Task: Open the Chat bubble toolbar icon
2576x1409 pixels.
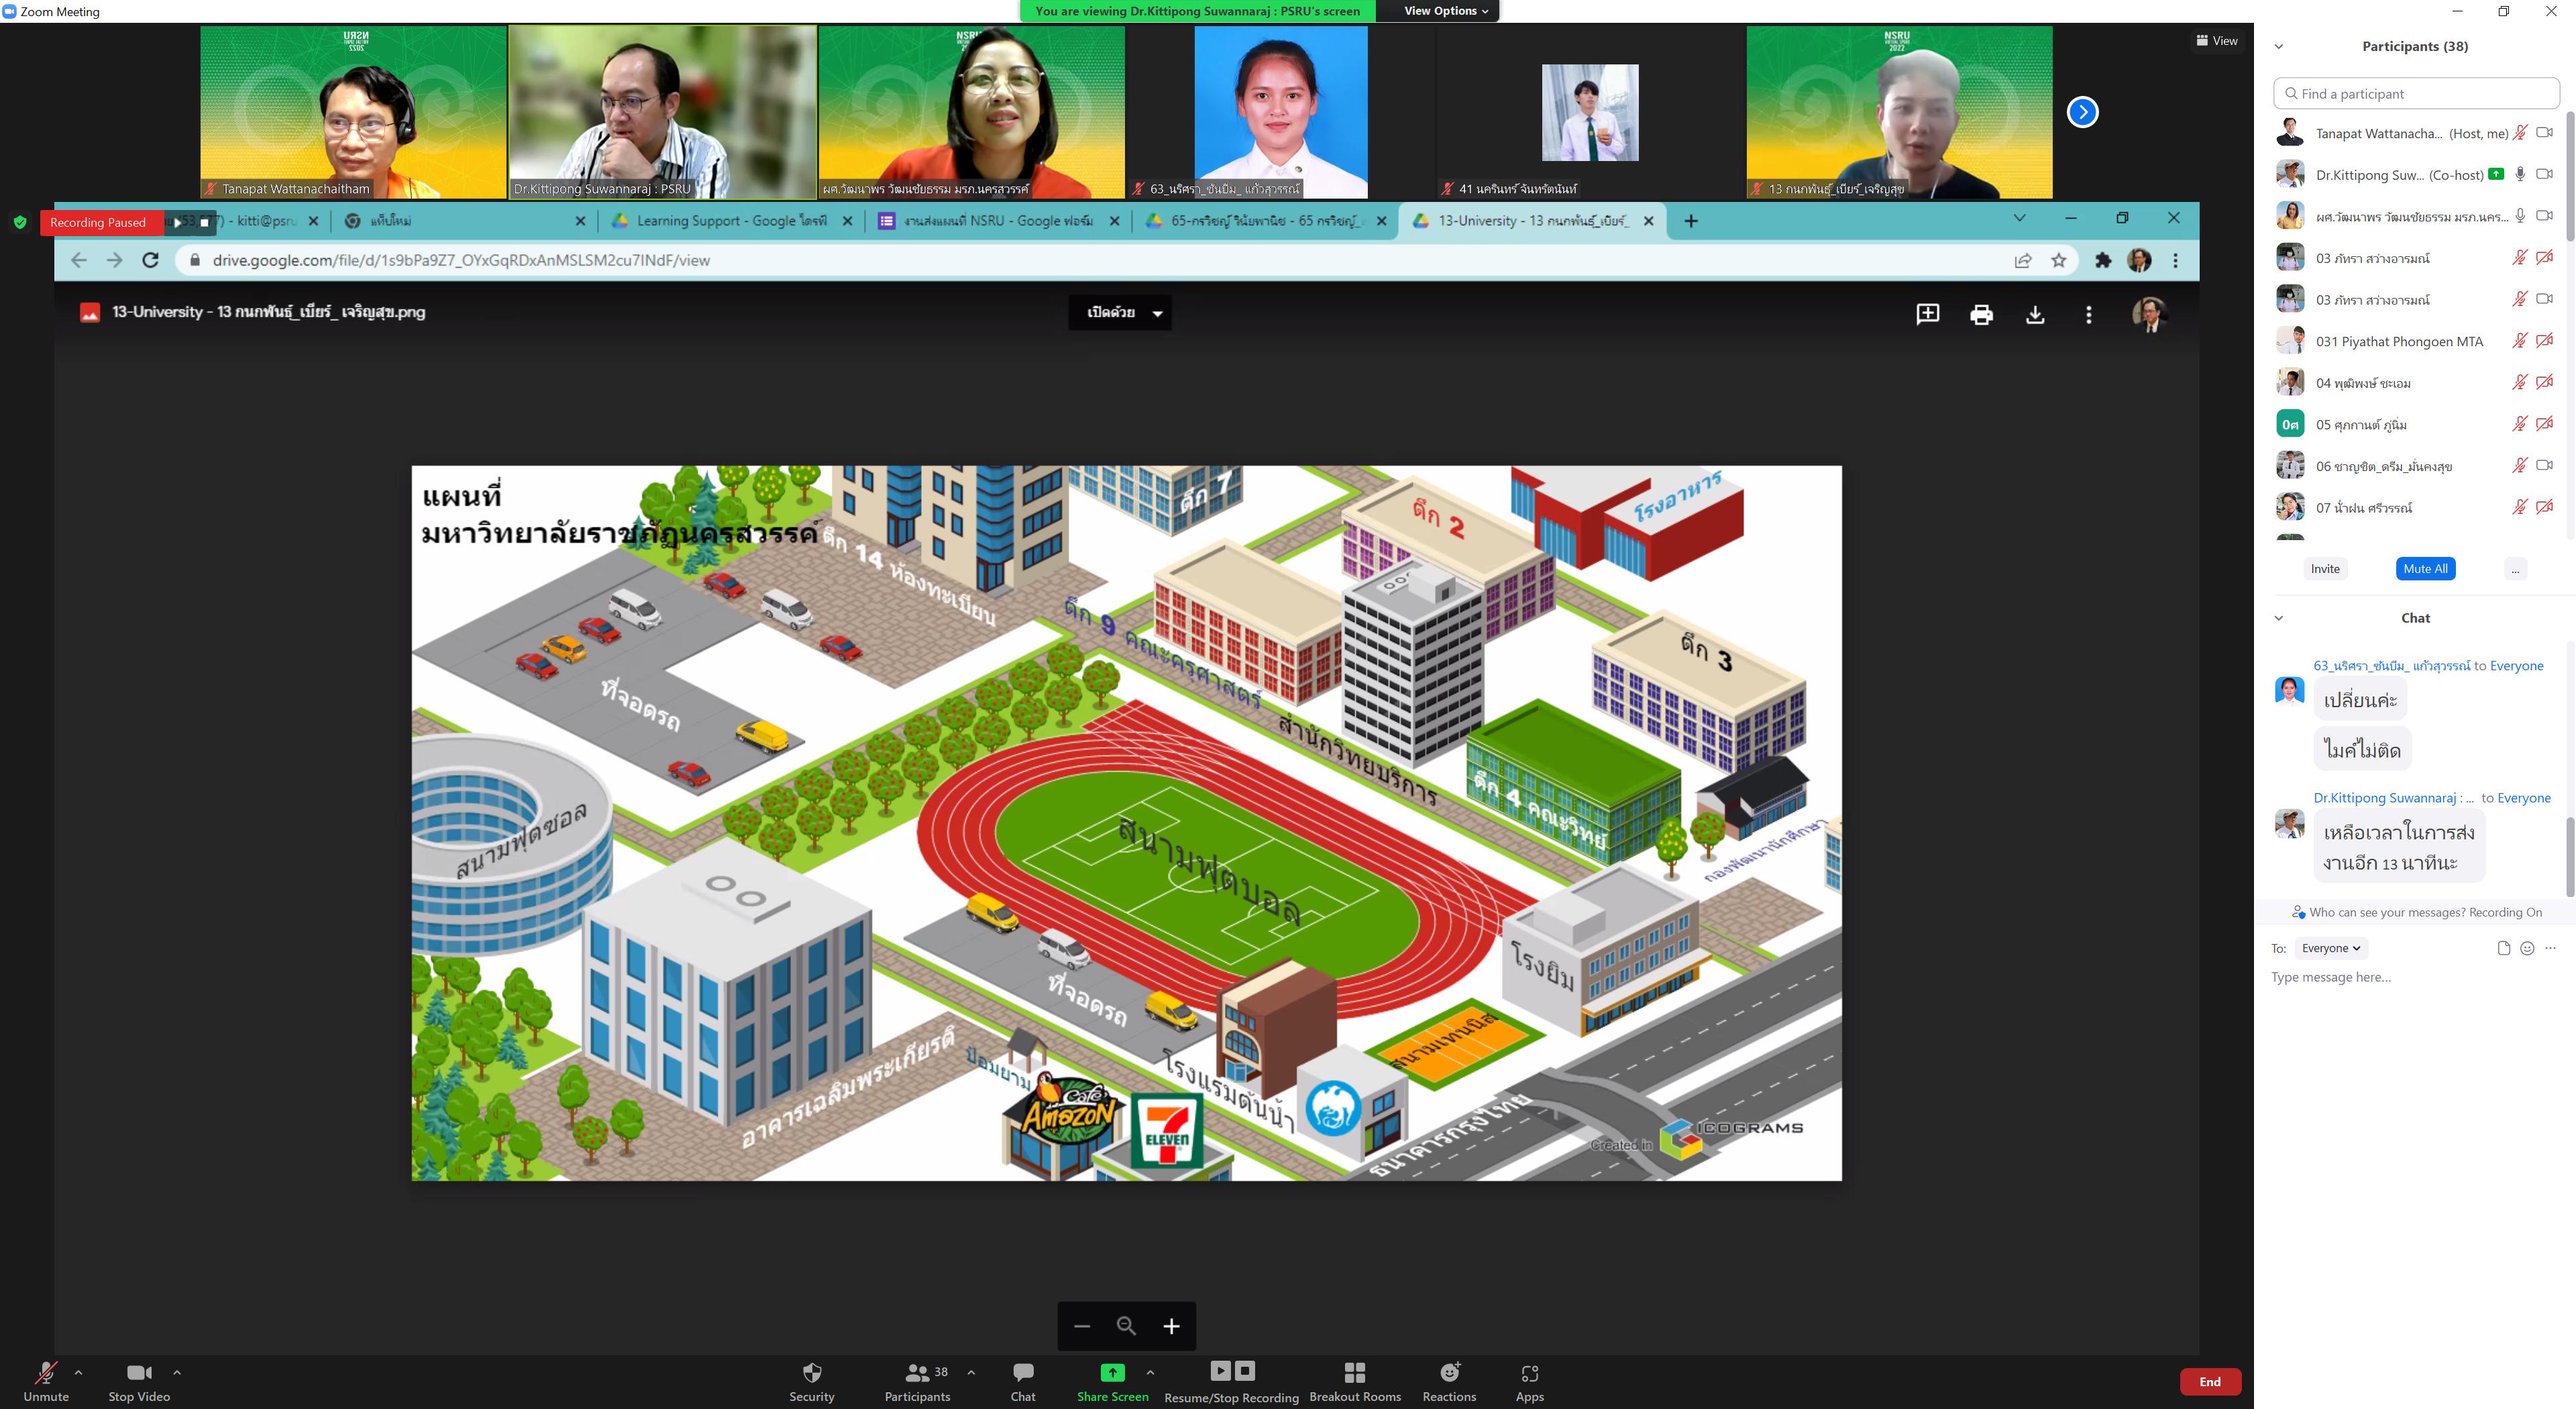Action: (x=1023, y=1372)
